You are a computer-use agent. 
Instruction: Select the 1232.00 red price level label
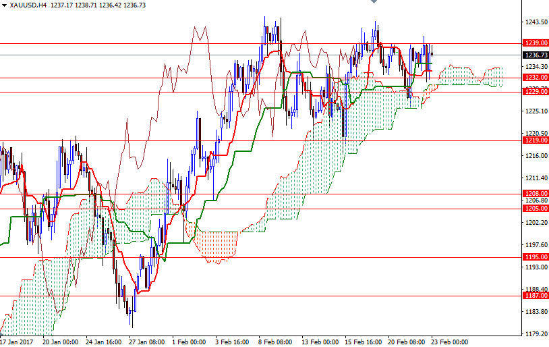coord(535,78)
